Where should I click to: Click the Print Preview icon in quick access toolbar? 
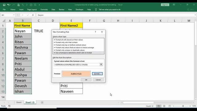pos(18,5)
